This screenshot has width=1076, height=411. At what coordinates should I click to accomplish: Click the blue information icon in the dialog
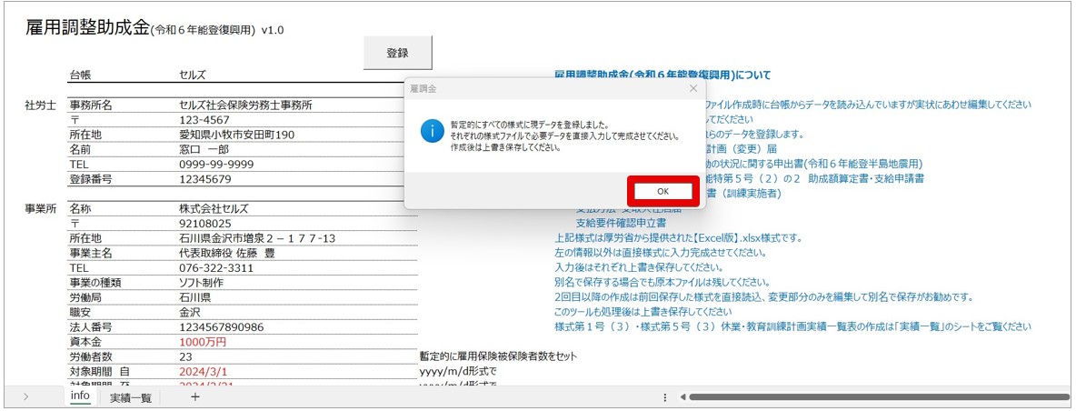[433, 130]
